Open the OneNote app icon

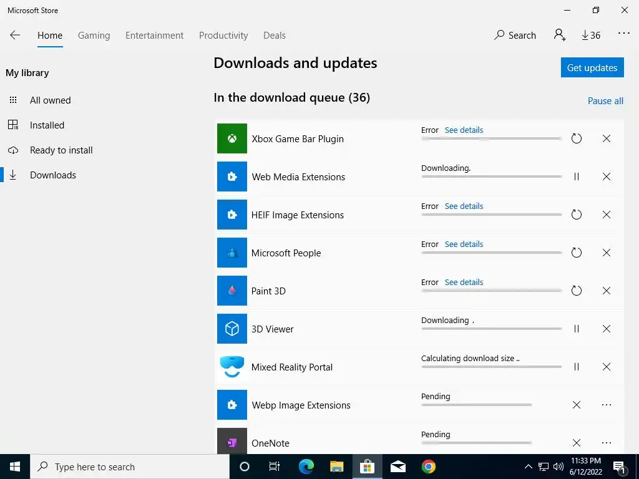(232, 441)
